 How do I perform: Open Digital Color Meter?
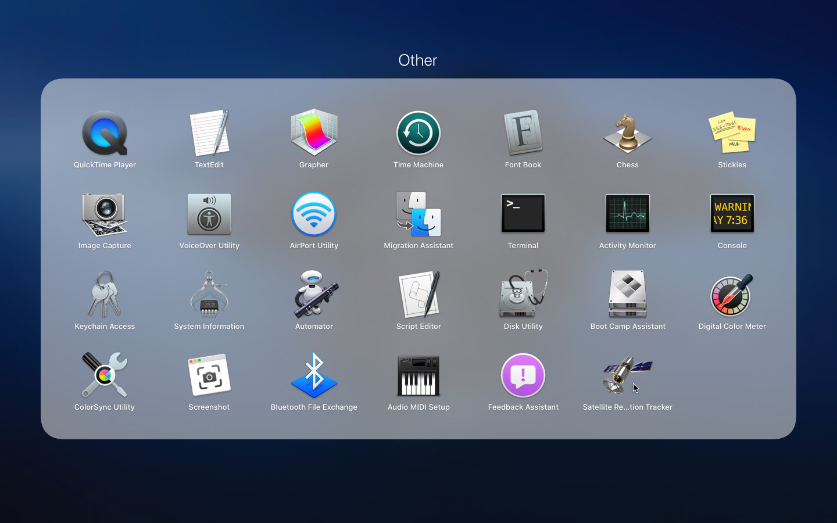pyautogui.click(x=732, y=295)
